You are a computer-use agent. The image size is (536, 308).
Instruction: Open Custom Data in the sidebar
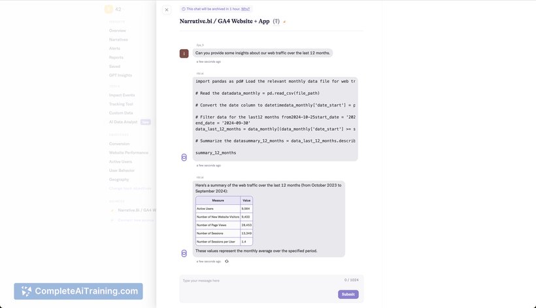[121, 113]
